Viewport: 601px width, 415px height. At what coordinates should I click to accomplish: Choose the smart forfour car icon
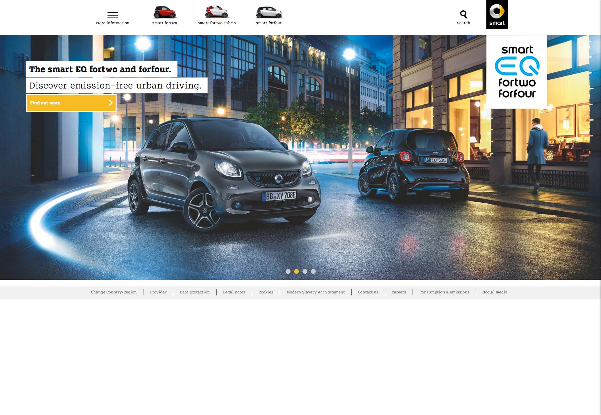pyautogui.click(x=269, y=12)
